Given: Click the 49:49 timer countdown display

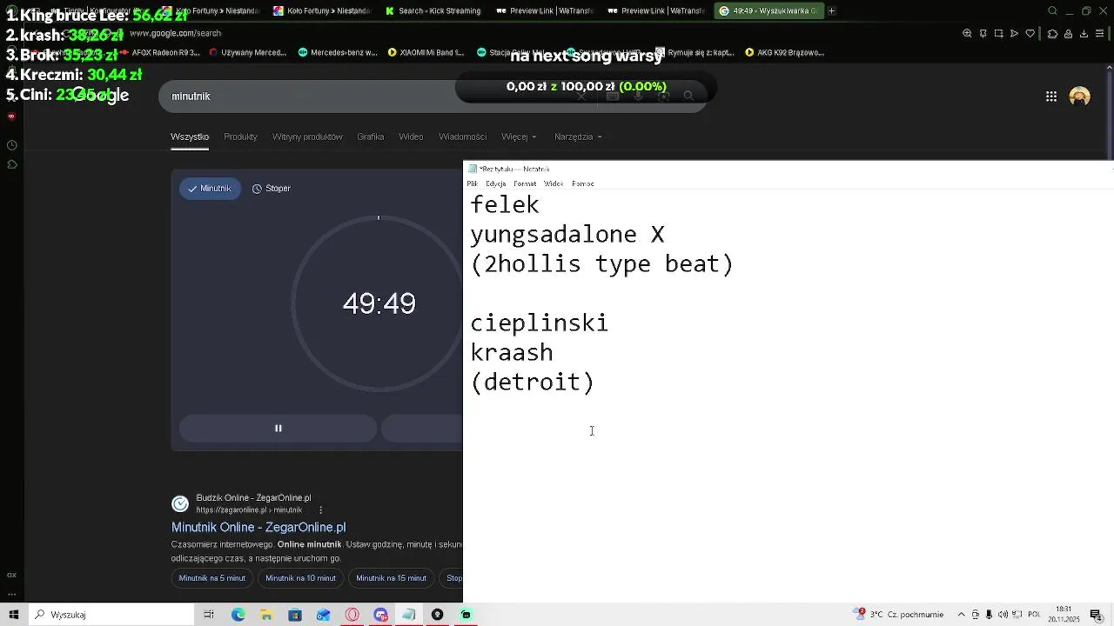Looking at the screenshot, I should (379, 303).
